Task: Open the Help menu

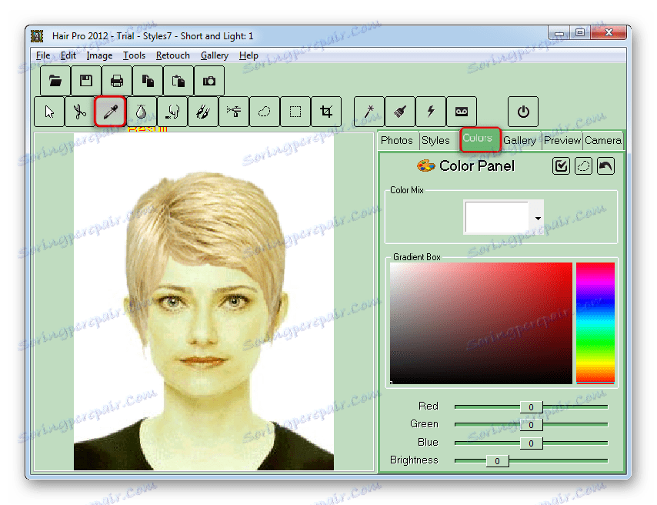Action: click(248, 55)
